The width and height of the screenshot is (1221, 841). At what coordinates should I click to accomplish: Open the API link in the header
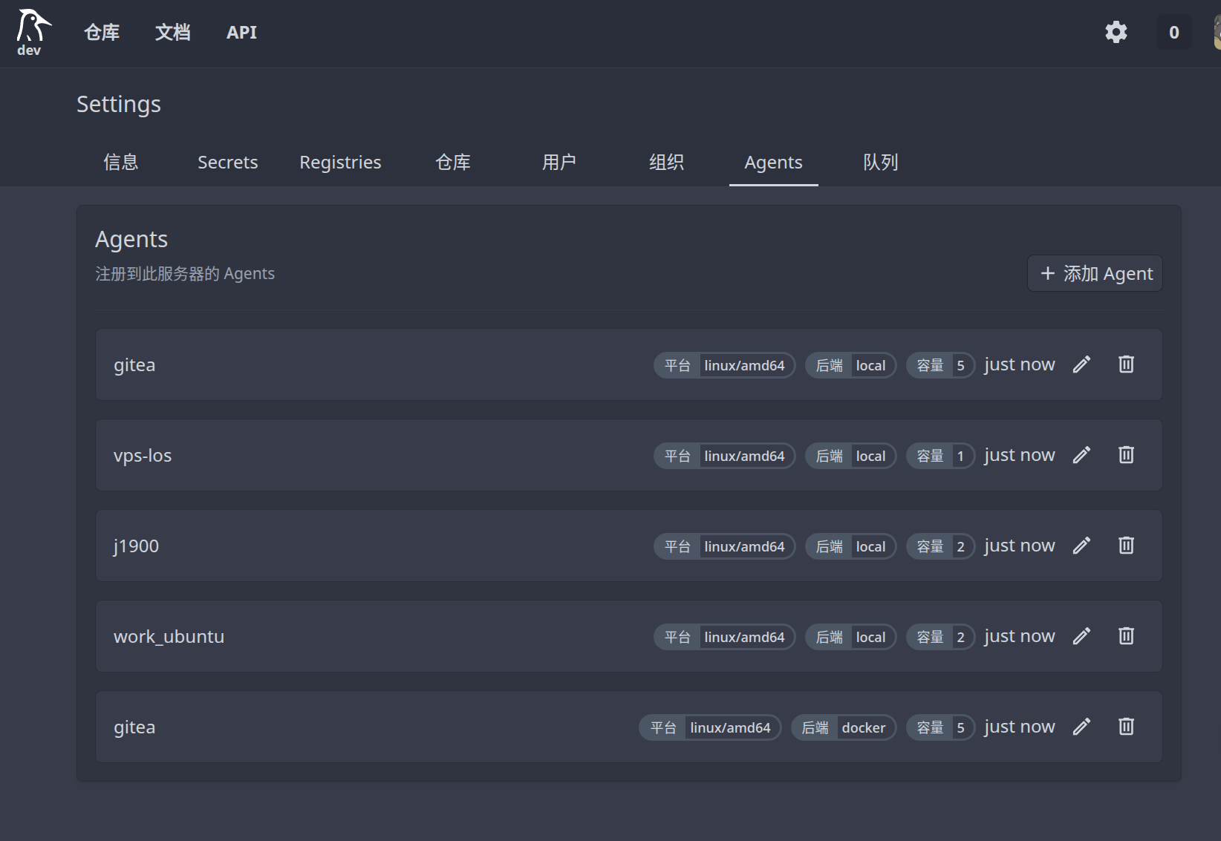(x=241, y=33)
